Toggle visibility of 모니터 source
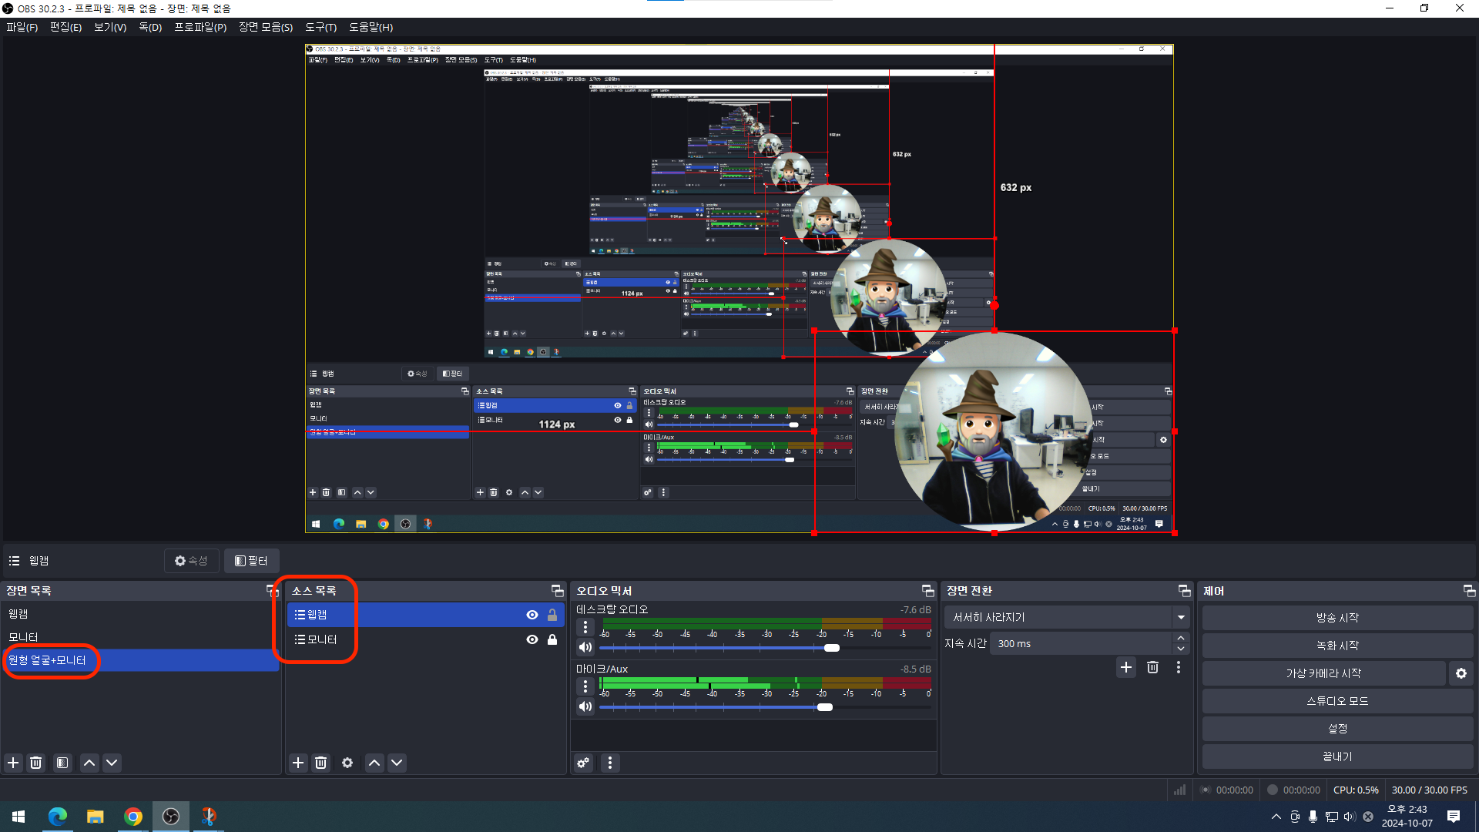The height and width of the screenshot is (832, 1479). click(x=532, y=639)
